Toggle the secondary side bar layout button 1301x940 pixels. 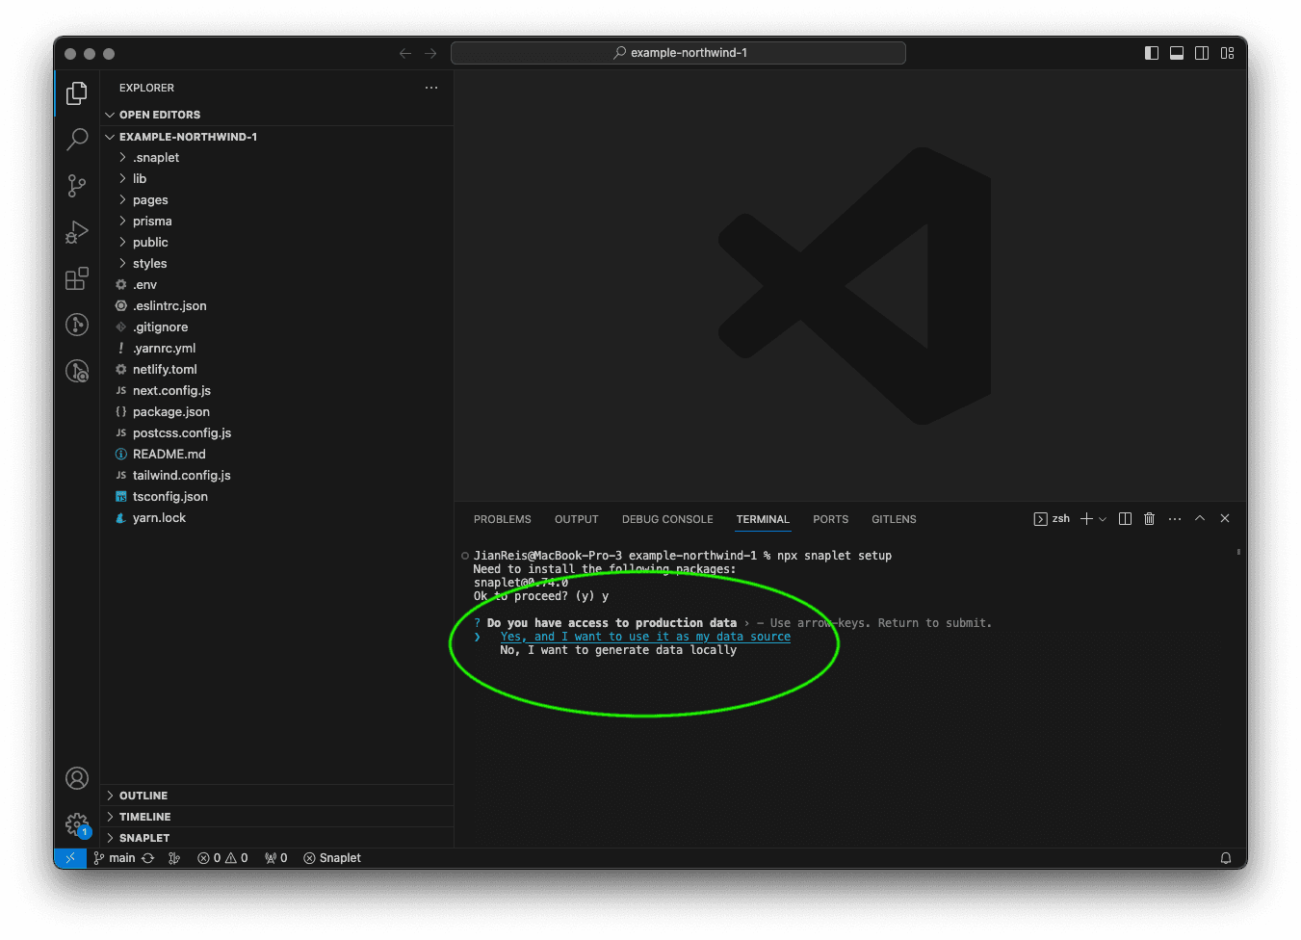[1202, 53]
